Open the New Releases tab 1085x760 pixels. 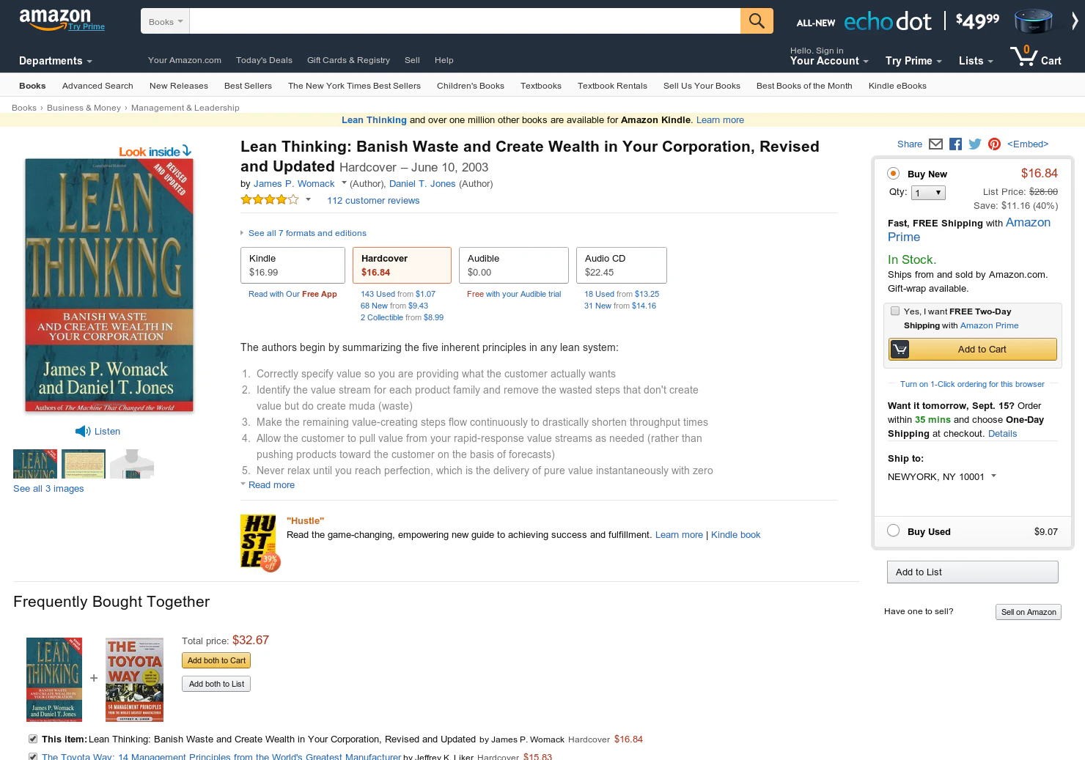pos(179,86)
